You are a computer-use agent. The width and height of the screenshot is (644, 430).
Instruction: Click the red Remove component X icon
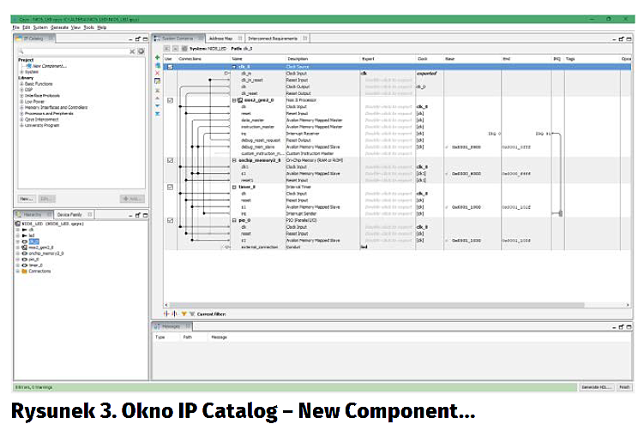point(157,73)
